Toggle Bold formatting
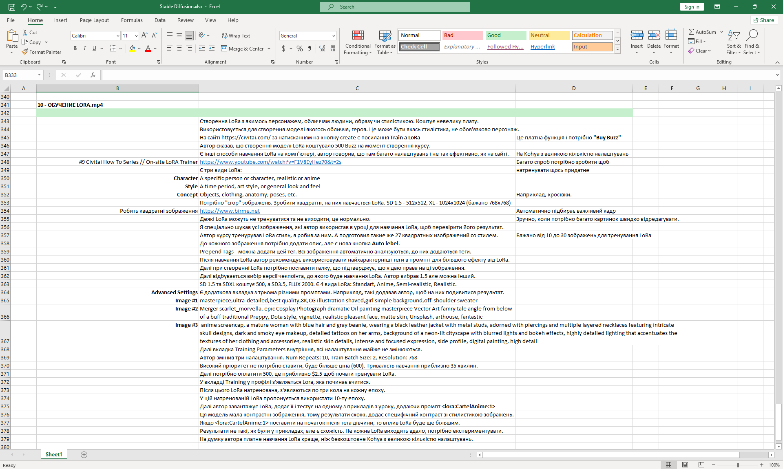The height and width of the screenshot is (469, 783). (x=75, y=48)
